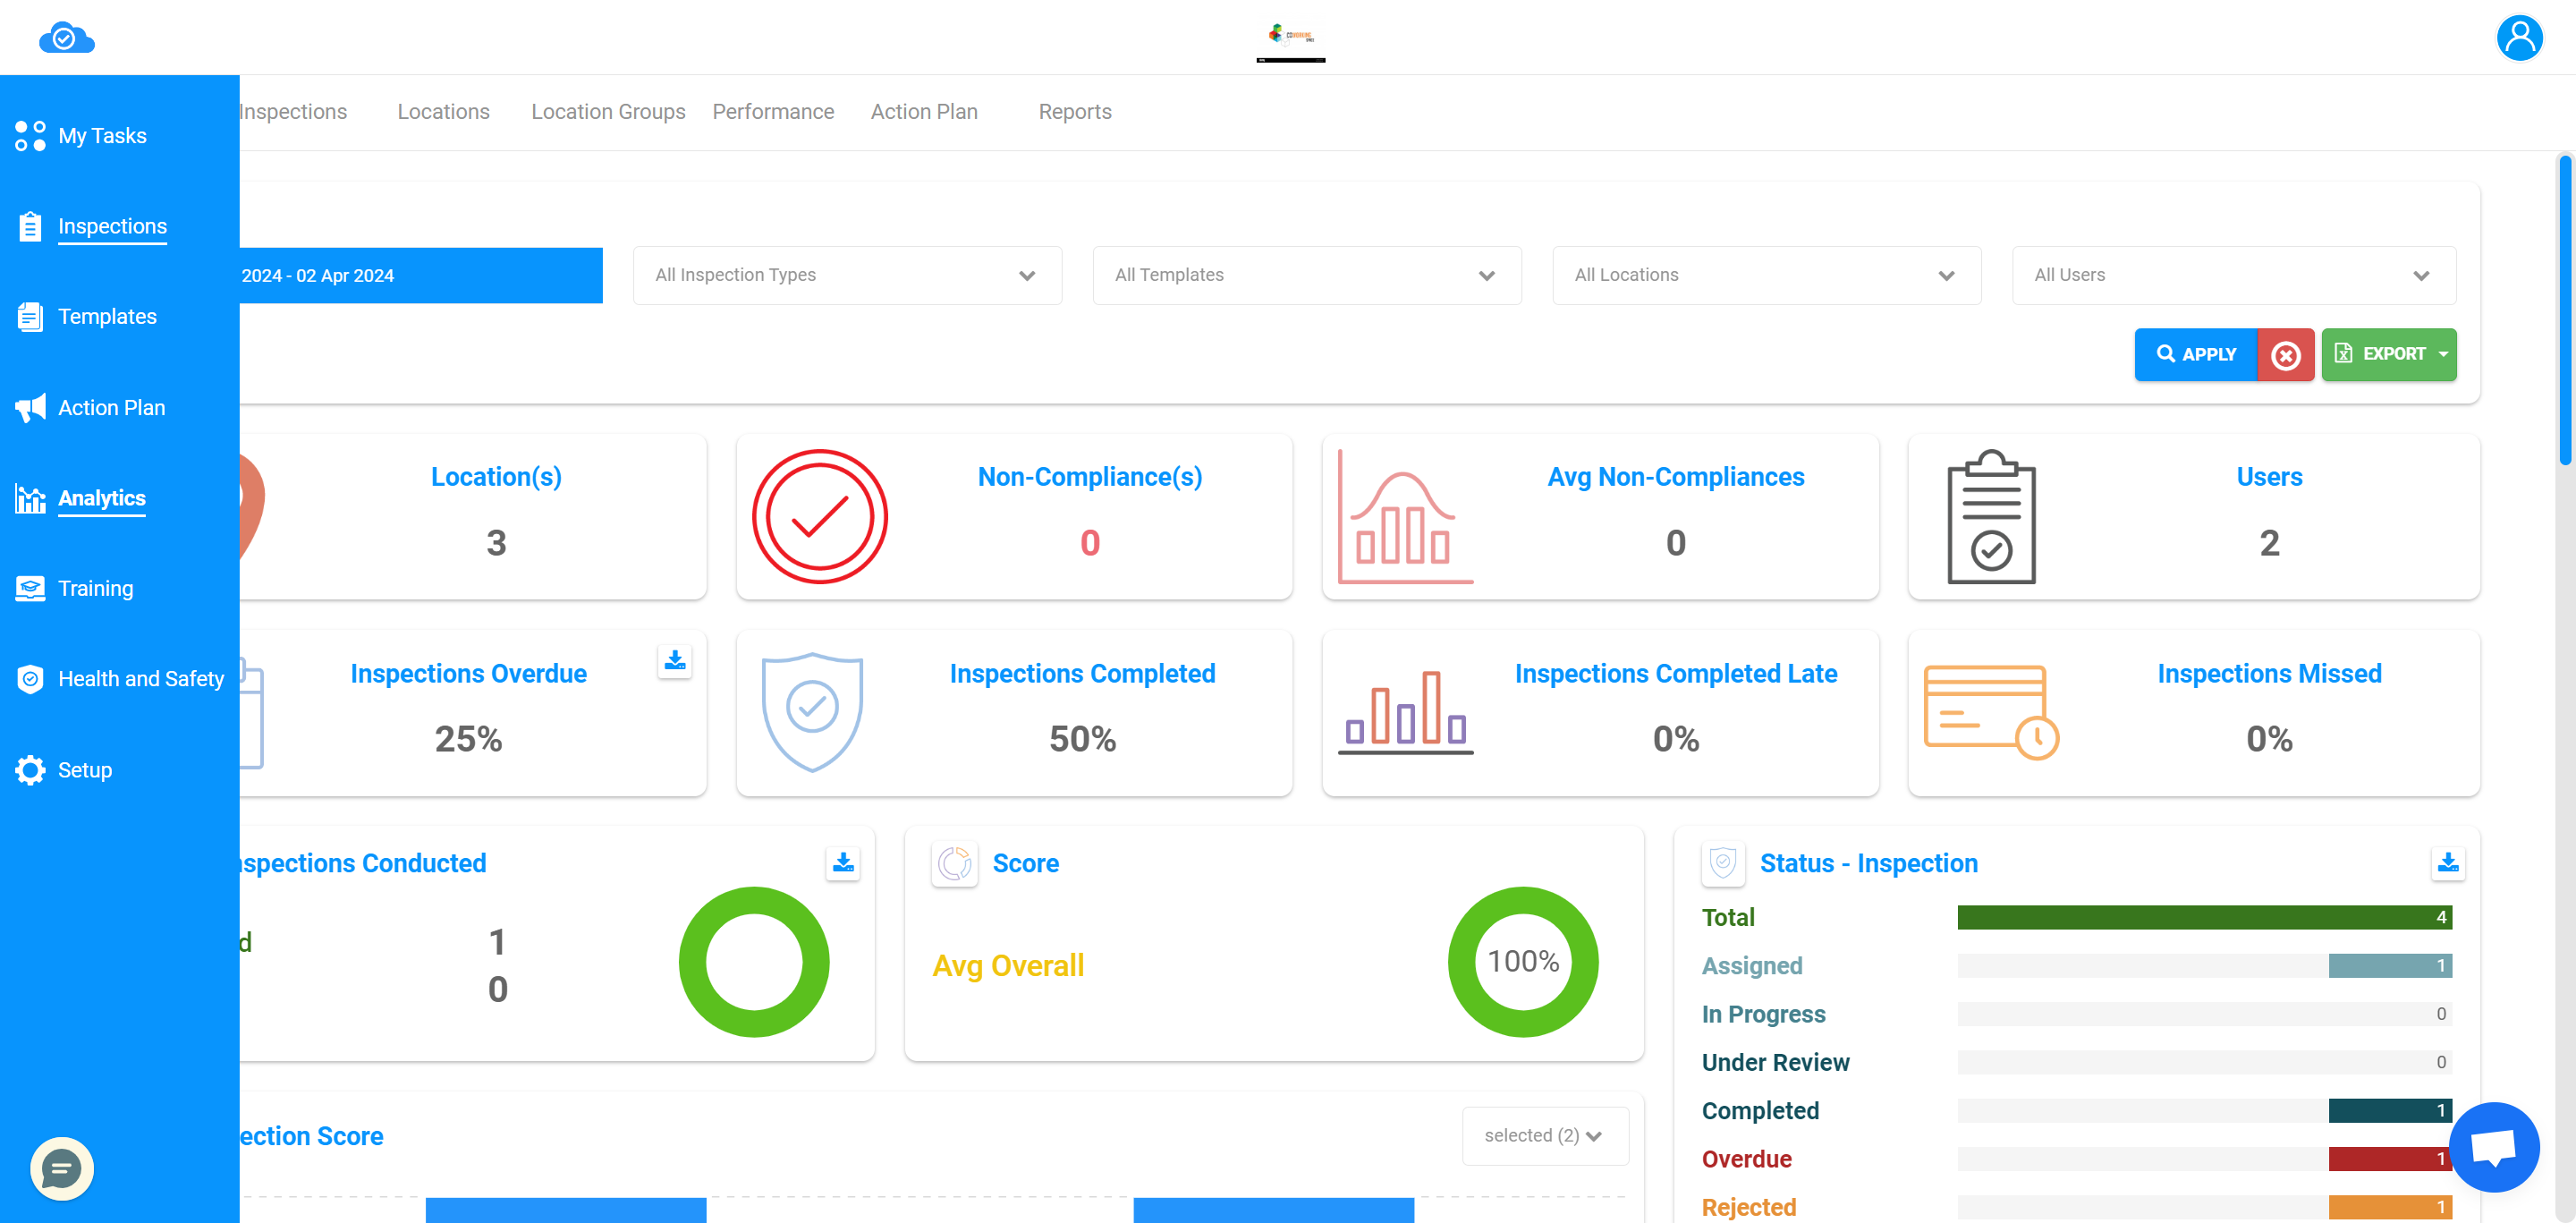Click the Export button
This screenshot has height=1223, width=2576.
pos(2388,354)
